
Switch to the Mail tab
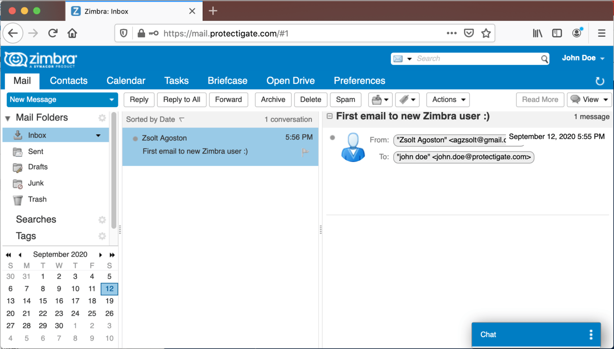click(x=22, y=81)
